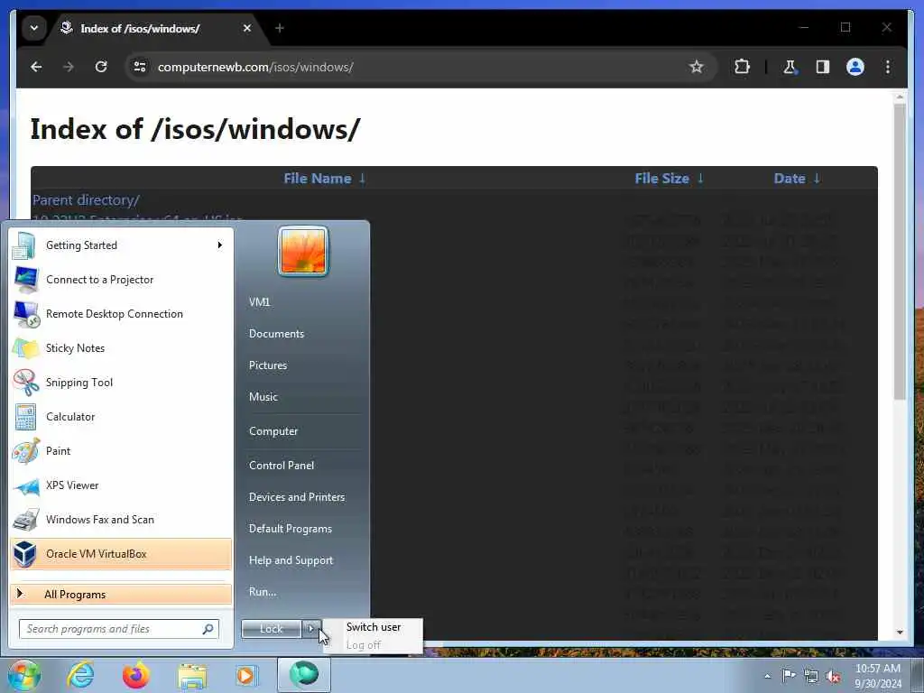Sort by File Name column header
Screen dimensions: 924x693
[x=324, y=179]
